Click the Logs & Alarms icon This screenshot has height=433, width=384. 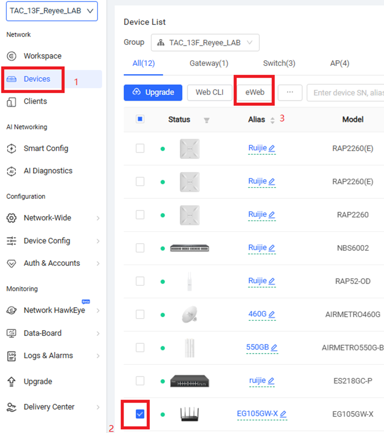click(x=11, y=356)
